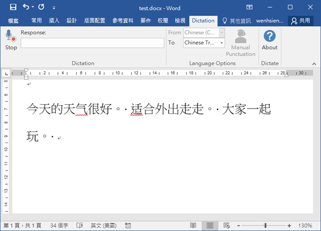Switch to the 常用 tab

coord(36,21)
